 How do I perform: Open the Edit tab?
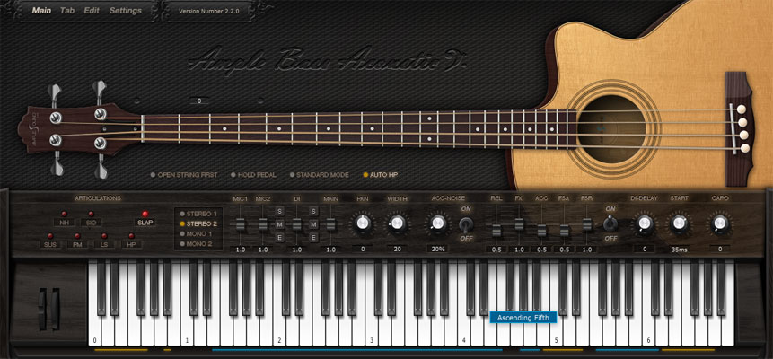pyautogui.click(x=92, y=11)
